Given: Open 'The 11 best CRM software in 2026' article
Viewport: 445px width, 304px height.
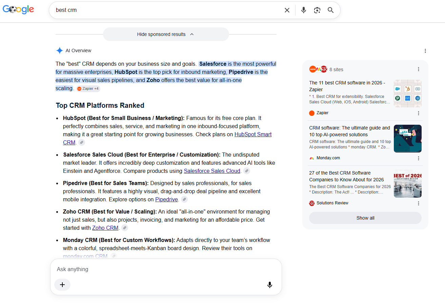Looking at the screenshot, I should click(x=347, y=86).
